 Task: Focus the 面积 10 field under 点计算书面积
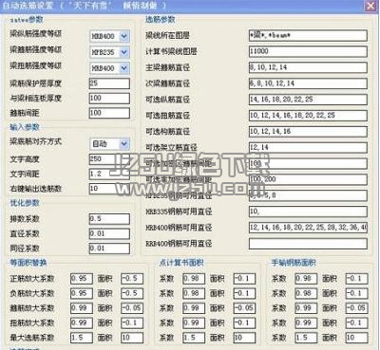(244, 338)
